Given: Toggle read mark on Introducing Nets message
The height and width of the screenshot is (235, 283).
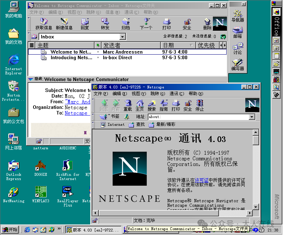Looking at the screenshot, I should (x=98, y=57).
